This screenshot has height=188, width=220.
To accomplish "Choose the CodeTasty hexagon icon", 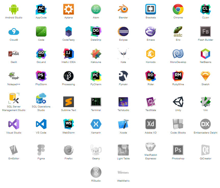I will point(69,31).
